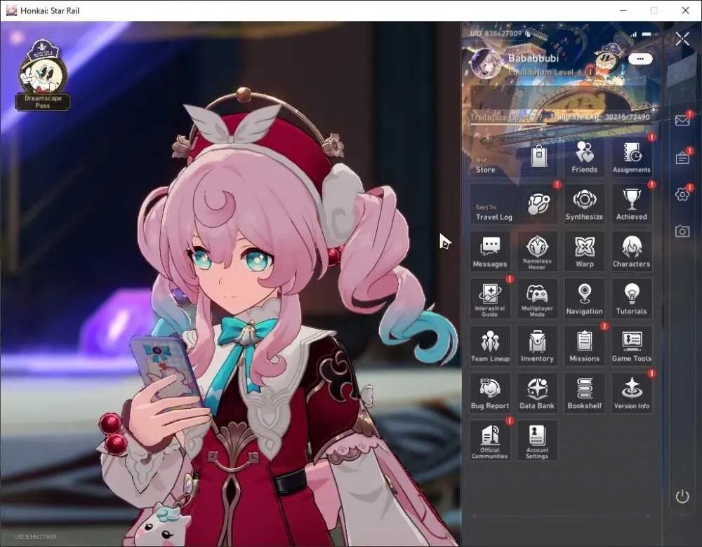Open the Bookshelf
Screen dimensions: 702x547
pyautogui.click(x=584, y=393)
